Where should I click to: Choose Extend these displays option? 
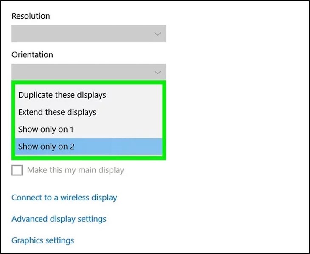[x=57, y=112]
